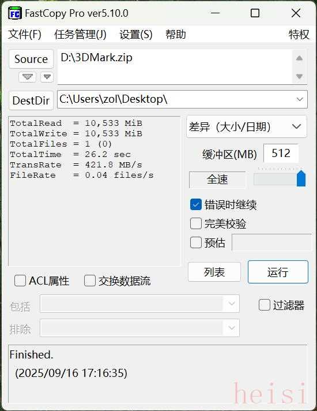This screenshot has height=411, width=317.
Task: Uncheck the 错误时继续 checkbox
Action: point(196,204)
